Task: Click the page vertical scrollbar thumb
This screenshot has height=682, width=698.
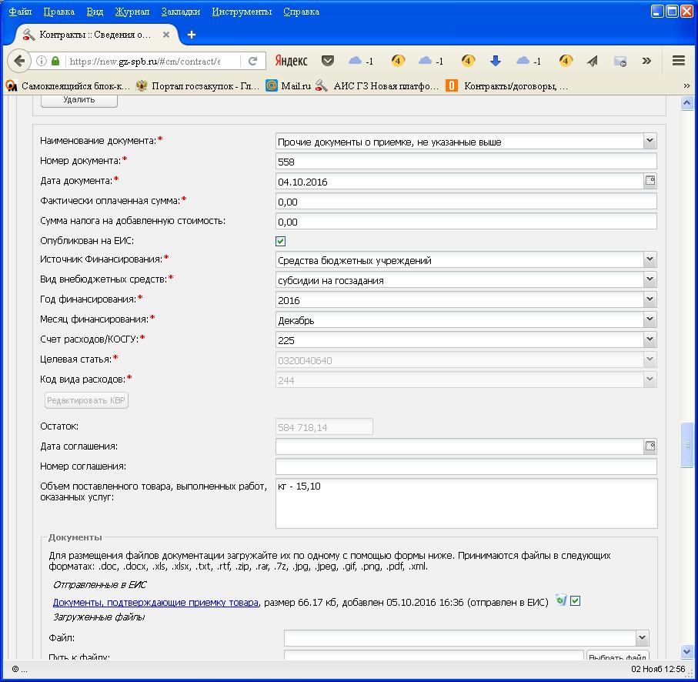Action: point(687,445)
